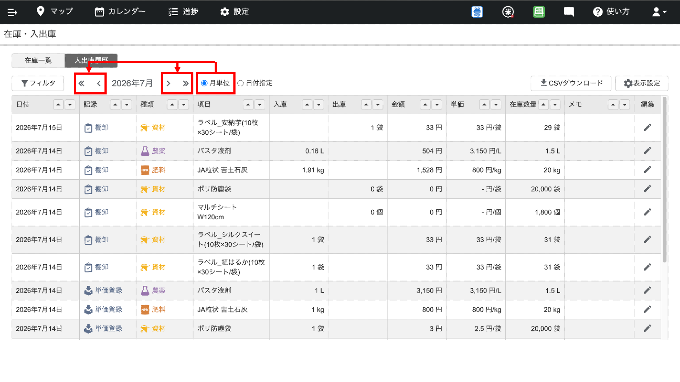Image resolution: width=680 pixels, height=382 pixels.
Task: Sort メモ column descending
Action: 624,105
